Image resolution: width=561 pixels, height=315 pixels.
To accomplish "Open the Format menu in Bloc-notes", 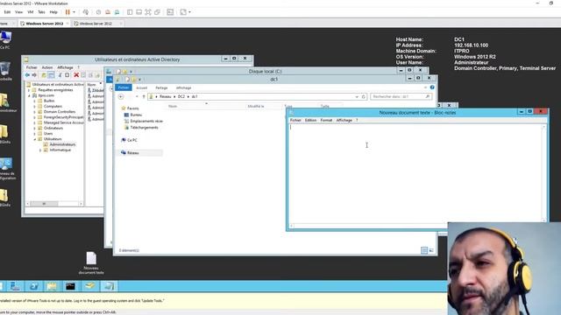I will point(326,121).
